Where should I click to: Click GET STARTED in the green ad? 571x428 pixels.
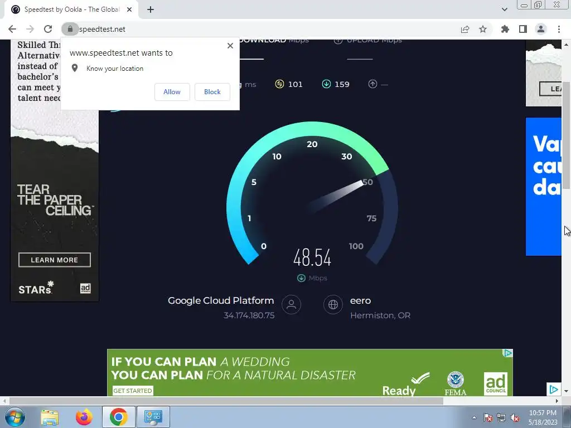coord(133,391)
